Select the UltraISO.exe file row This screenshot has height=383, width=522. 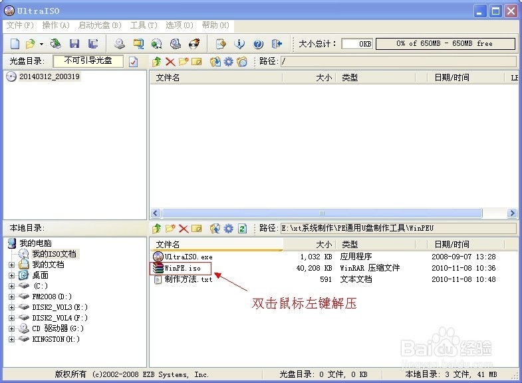click(x=333, y=257)
